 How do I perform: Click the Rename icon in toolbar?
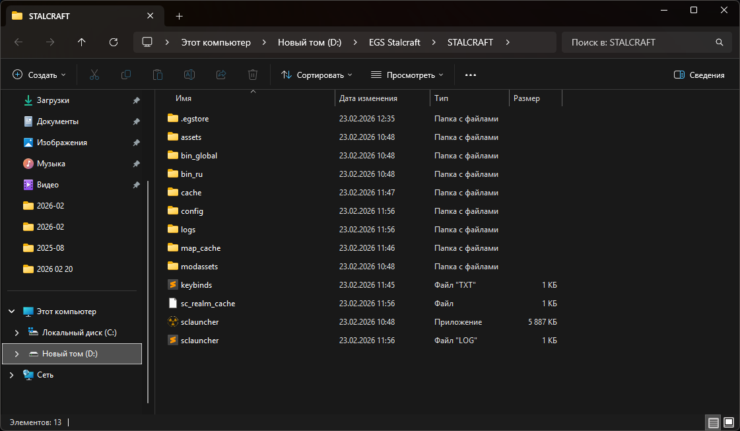point(189,75)
